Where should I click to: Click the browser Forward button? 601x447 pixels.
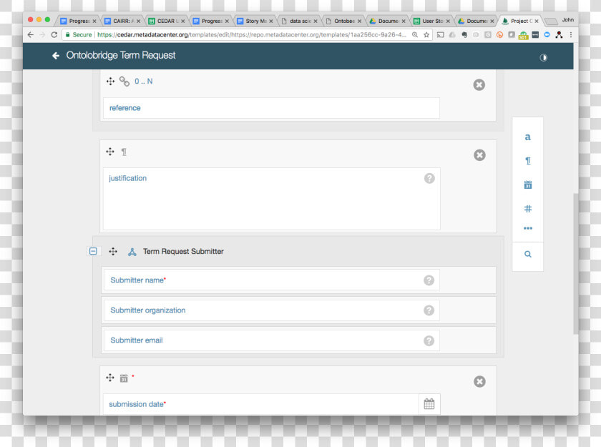point(42,35)
